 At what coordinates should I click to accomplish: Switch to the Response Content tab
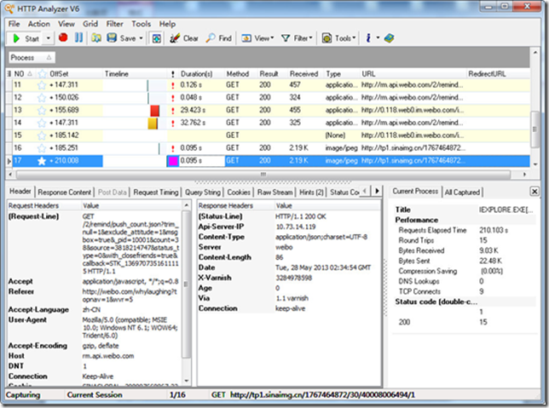tap(64, 192)
